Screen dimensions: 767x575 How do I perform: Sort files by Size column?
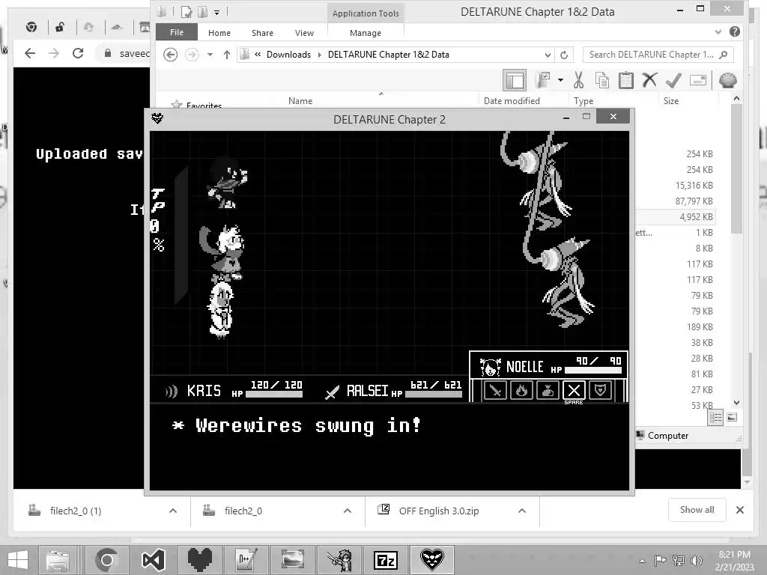pos(671,101)
